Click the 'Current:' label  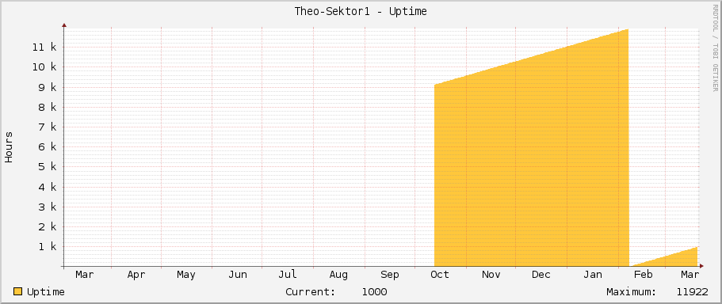(310, 292)
